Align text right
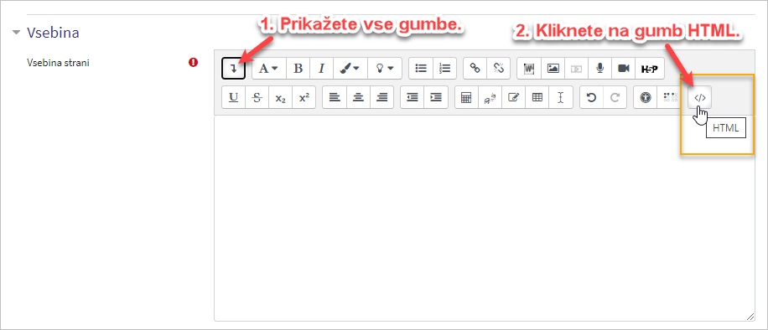 [382, 97]
